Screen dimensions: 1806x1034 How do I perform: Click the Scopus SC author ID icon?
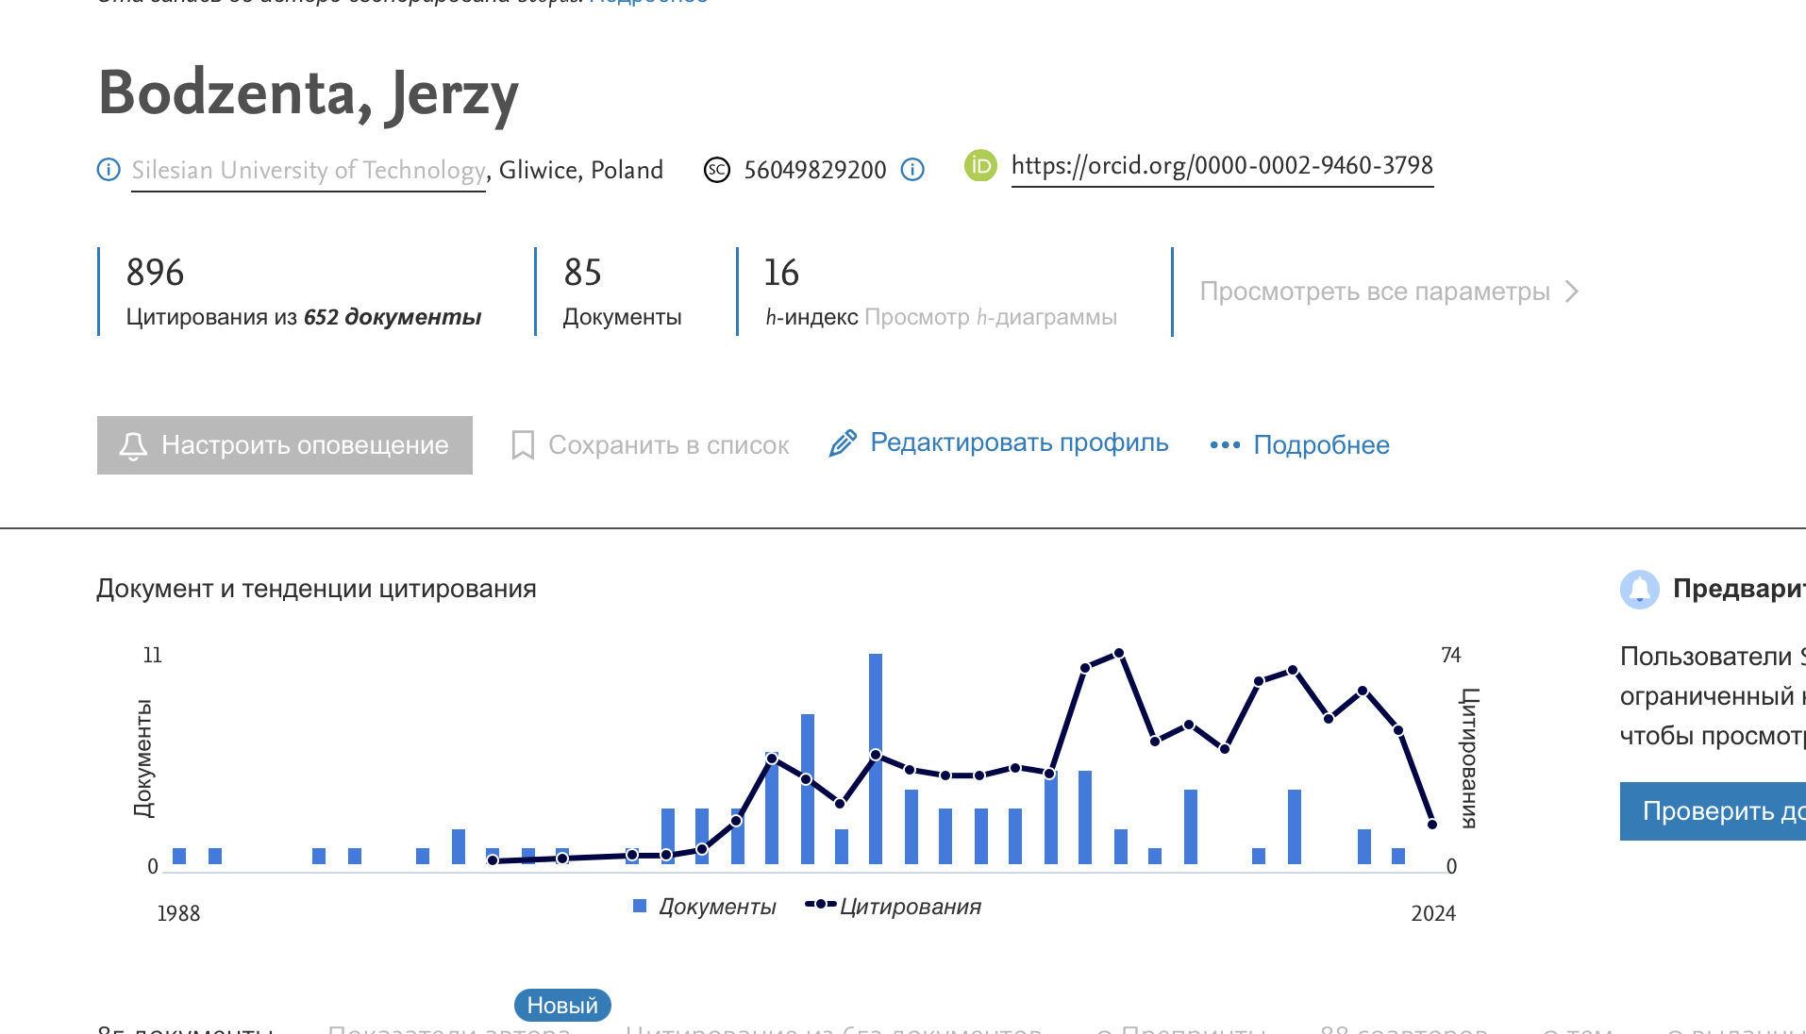717,170
